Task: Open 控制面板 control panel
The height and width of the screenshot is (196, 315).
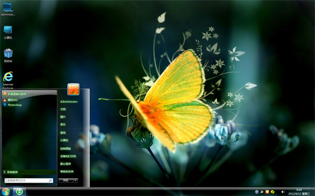Action: tap(66, 148)
